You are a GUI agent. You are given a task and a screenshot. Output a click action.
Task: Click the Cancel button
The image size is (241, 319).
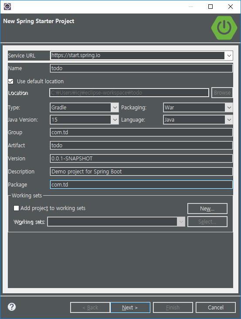(x=216, y=307)
